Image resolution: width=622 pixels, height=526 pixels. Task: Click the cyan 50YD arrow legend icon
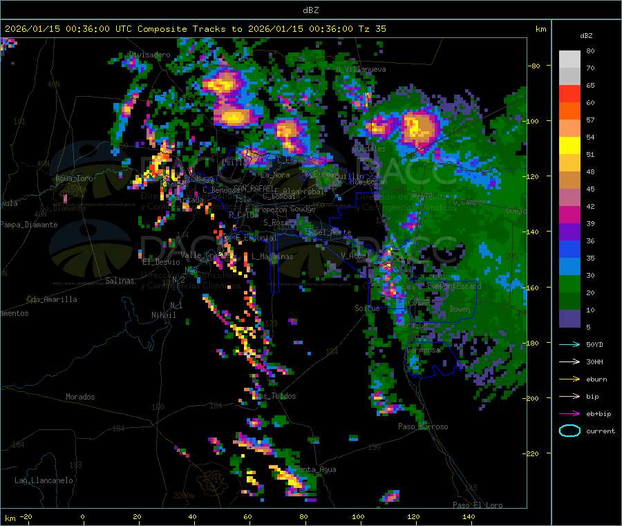pos(569,344)
